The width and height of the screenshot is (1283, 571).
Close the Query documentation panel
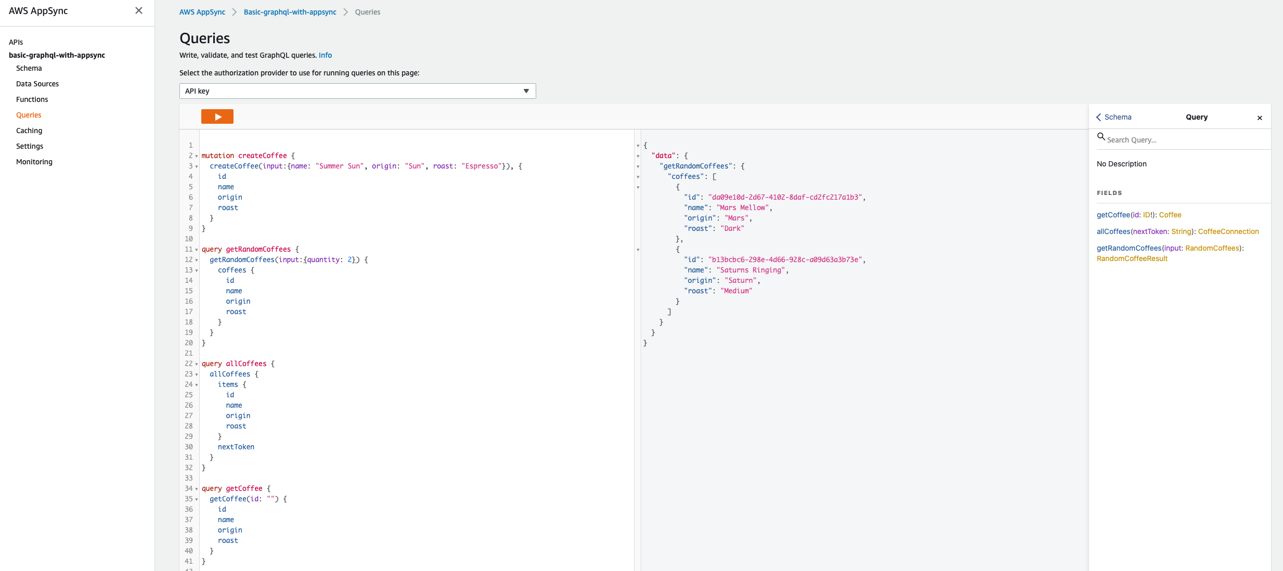click(x=1259, y=118)
